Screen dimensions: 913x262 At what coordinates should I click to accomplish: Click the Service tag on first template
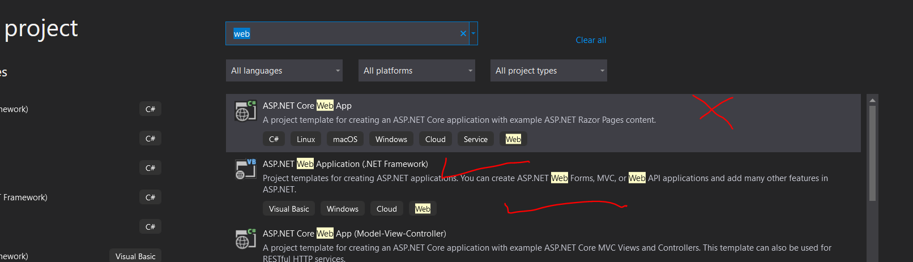(x=475, y=139)
